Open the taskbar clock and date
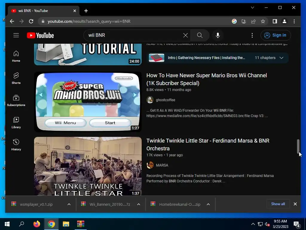Image resolution: width=306 pixels, height=230 pixels. [x=280, y=224]
